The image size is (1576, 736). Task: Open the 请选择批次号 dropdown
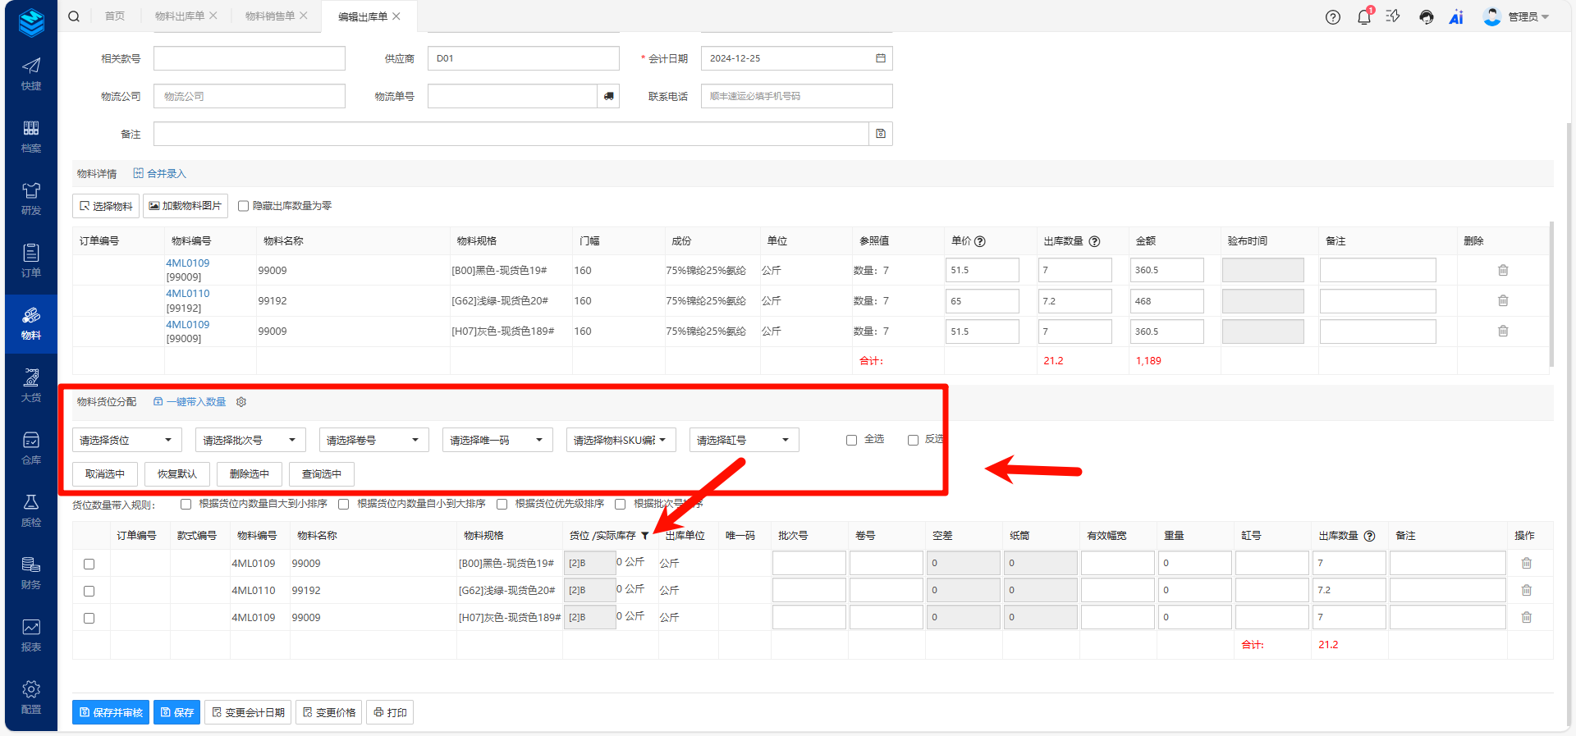[x=250, y=440]
